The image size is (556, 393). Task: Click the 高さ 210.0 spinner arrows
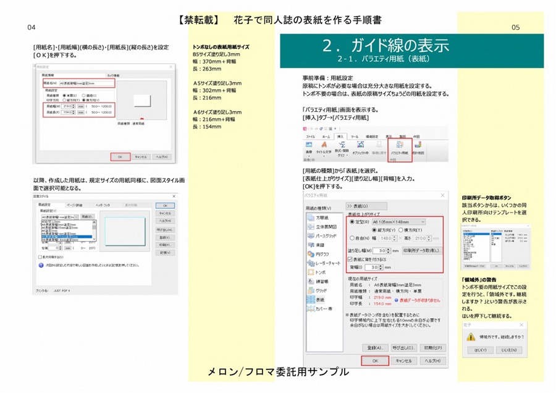429,239
